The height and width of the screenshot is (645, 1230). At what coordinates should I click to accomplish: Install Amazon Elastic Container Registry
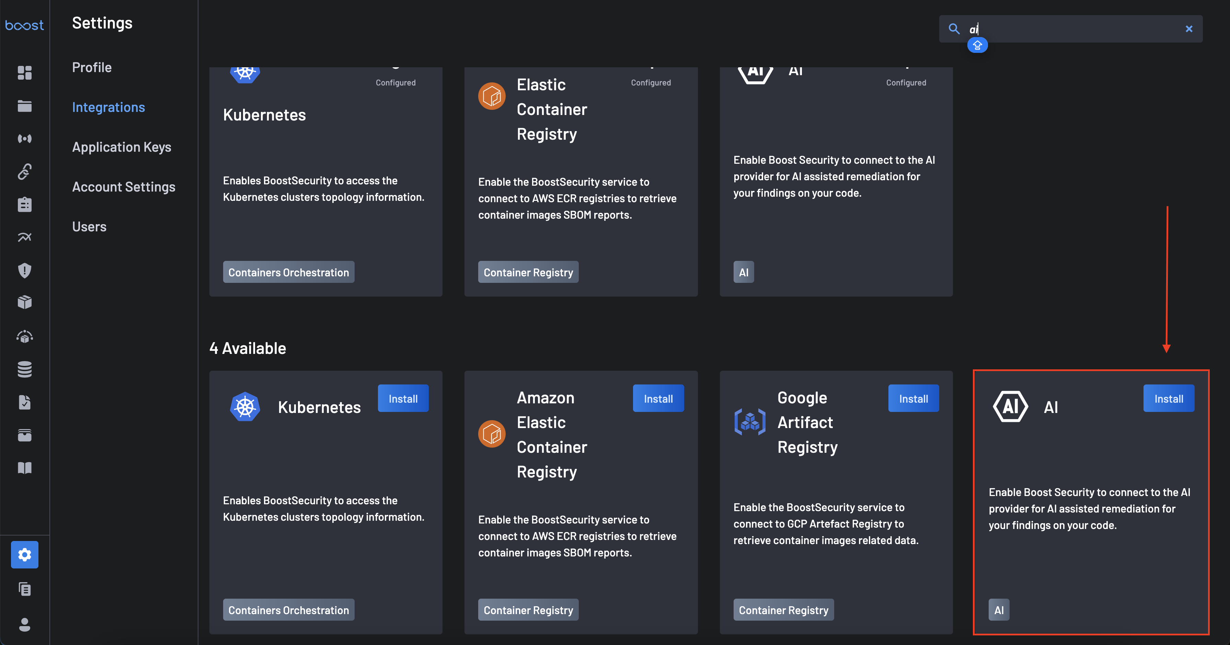657,399
